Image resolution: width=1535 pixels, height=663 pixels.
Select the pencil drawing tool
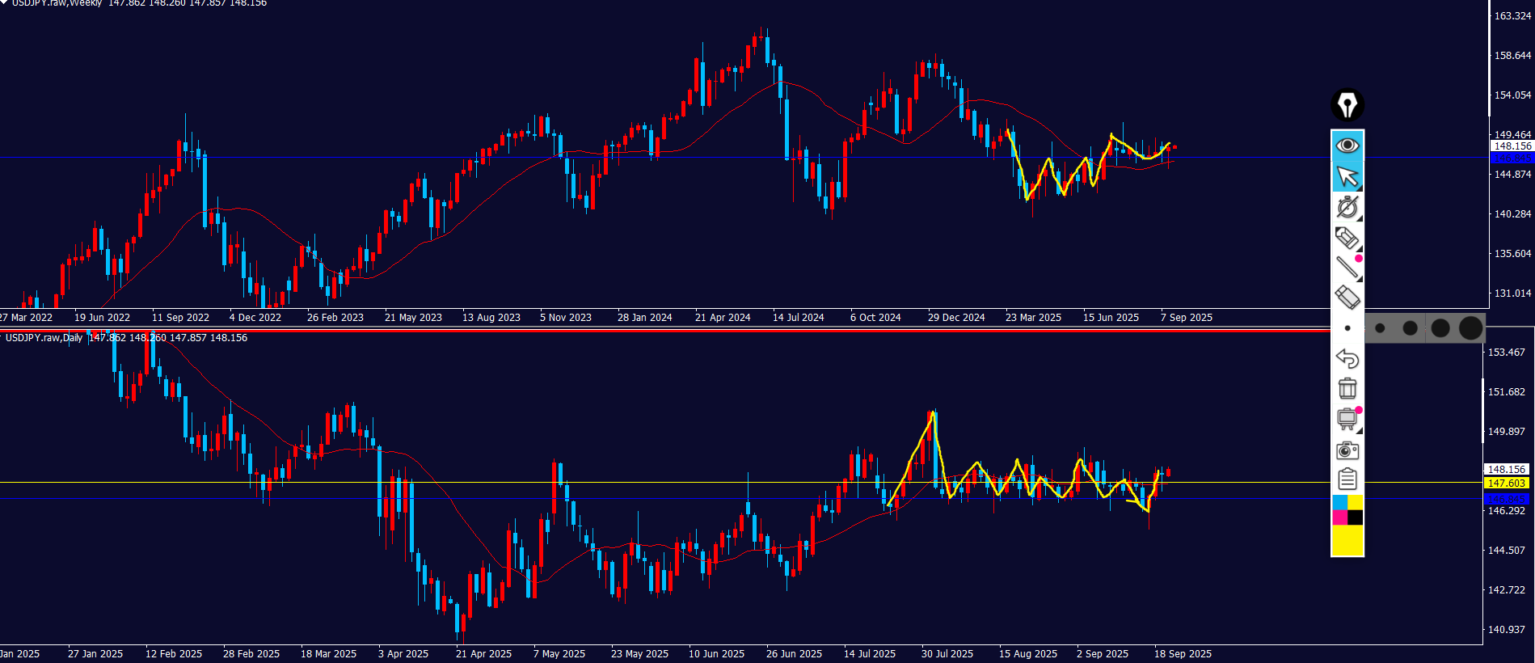(x=1347, y=238)
